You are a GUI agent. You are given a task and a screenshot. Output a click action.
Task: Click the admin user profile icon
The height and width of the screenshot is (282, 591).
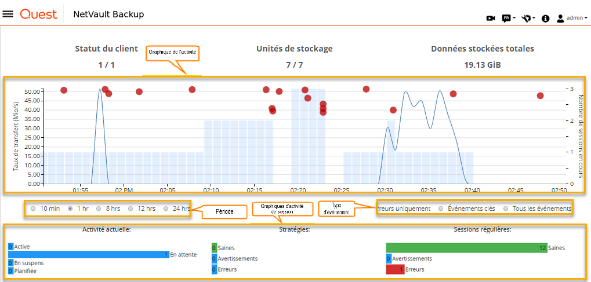point(560,19)
